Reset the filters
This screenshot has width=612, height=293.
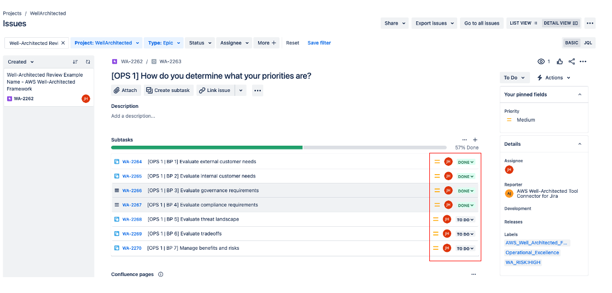[x=293, y=43]
